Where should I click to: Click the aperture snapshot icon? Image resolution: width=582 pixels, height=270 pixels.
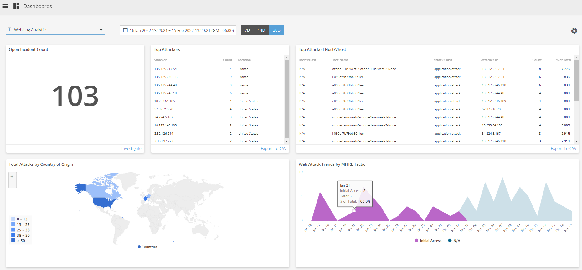[574, 31]
